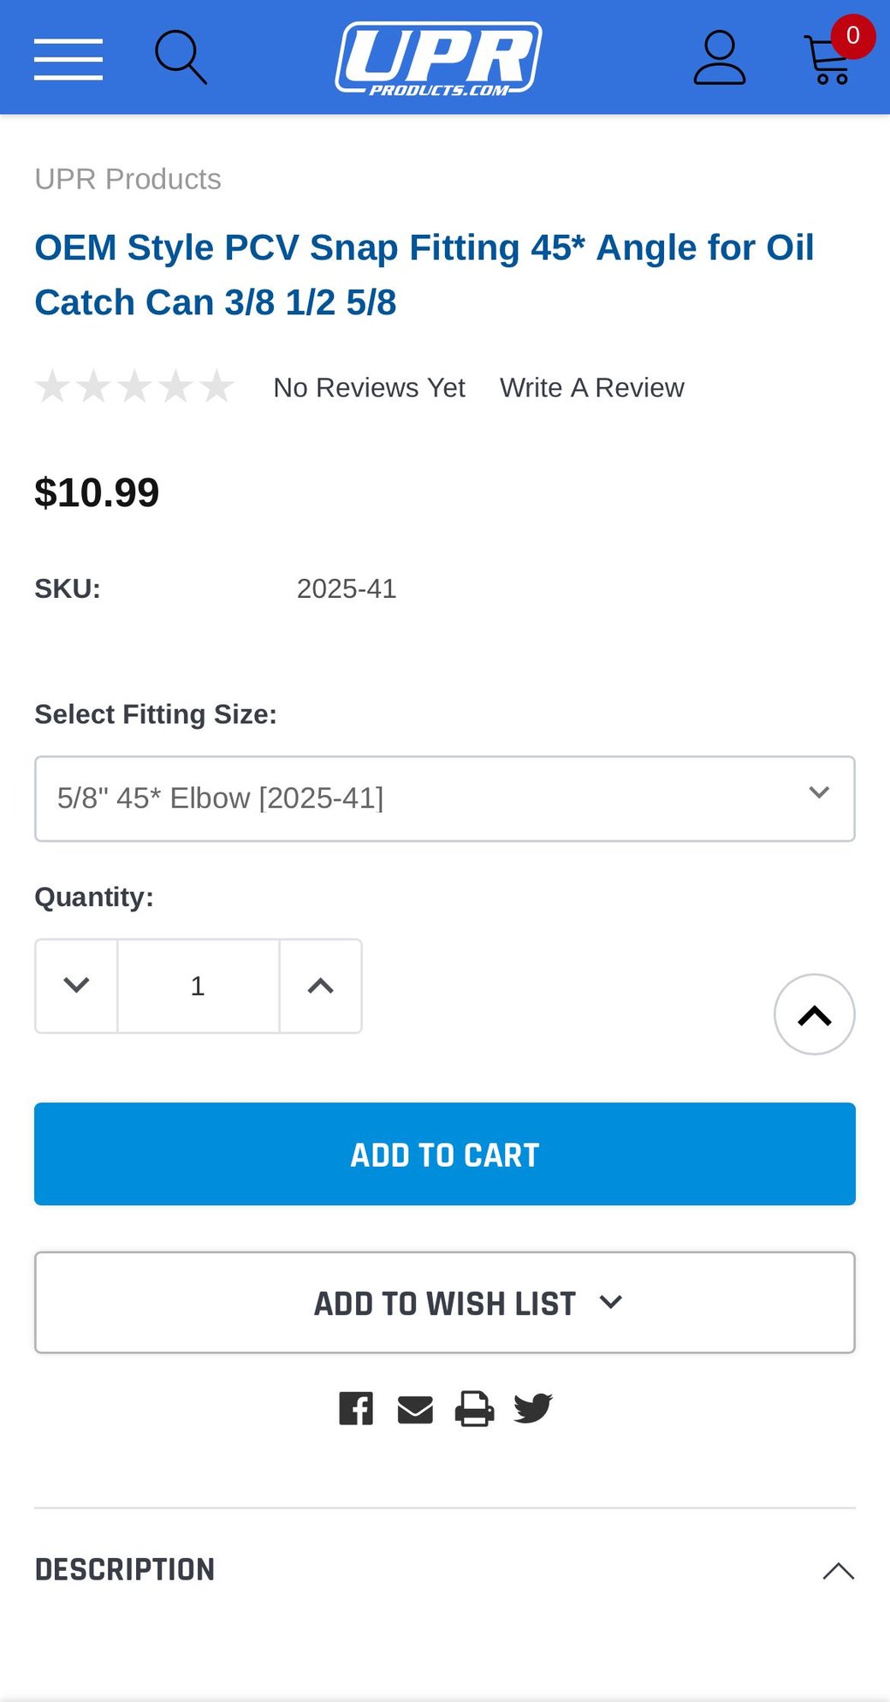Click the five-star rating display

pyautogui.click(x=134, y=386)
